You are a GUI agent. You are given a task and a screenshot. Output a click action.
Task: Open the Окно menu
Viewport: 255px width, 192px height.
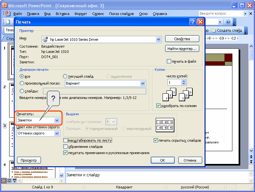pyautogui.click(x=143, y=14)
